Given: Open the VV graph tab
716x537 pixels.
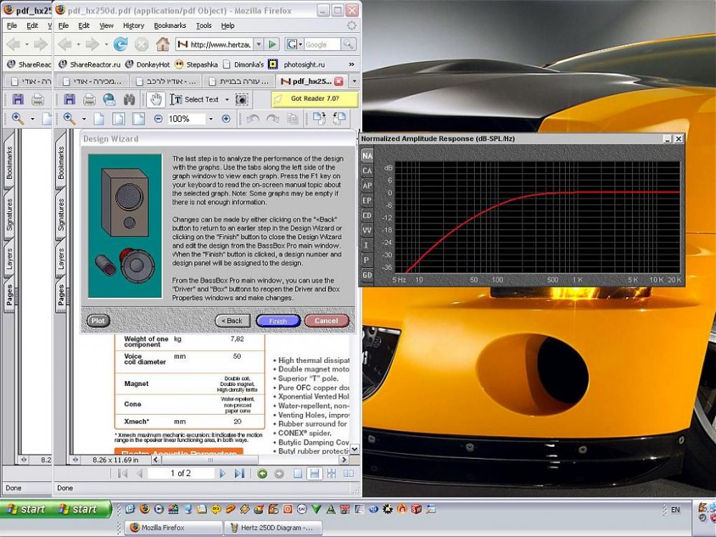Looking at the screenshot, I should pos(367,231).
